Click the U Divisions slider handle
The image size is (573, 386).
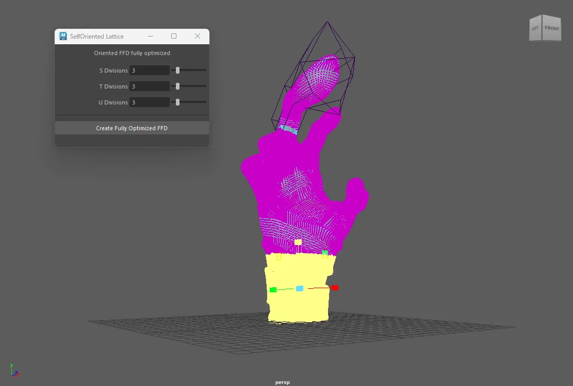click(177, 102)
